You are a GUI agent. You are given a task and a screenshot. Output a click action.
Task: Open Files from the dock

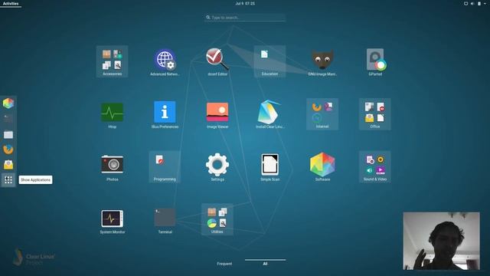[8, 134]
